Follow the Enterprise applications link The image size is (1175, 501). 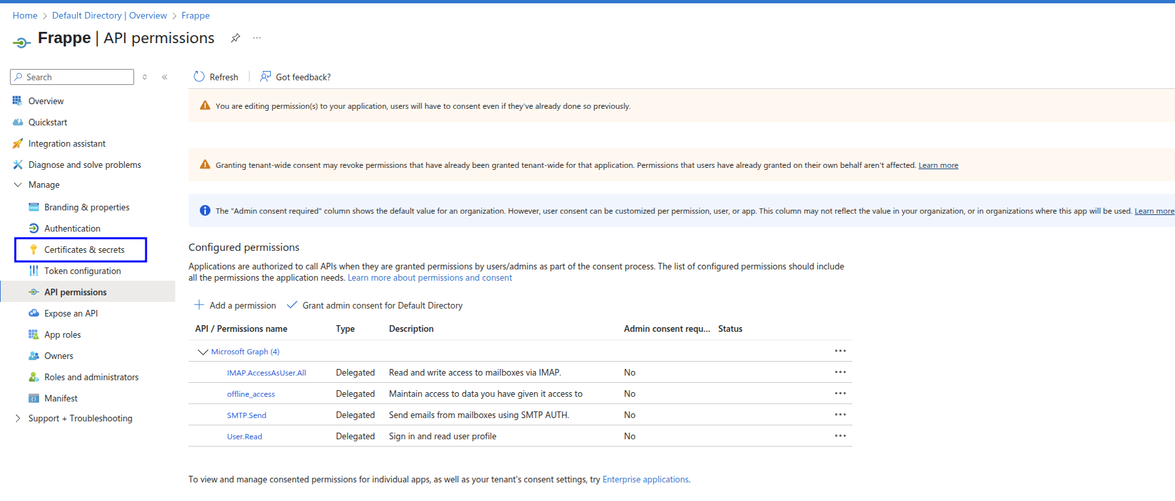645,480
